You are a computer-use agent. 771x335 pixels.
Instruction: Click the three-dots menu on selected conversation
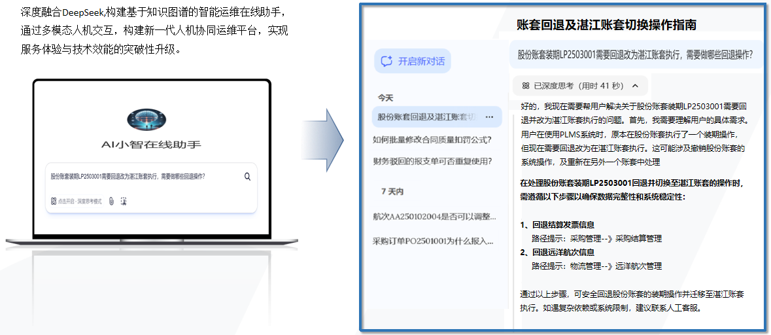tap(490, 116)
